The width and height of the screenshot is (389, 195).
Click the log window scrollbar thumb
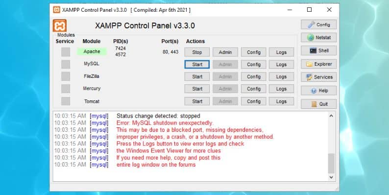point(331,163)
